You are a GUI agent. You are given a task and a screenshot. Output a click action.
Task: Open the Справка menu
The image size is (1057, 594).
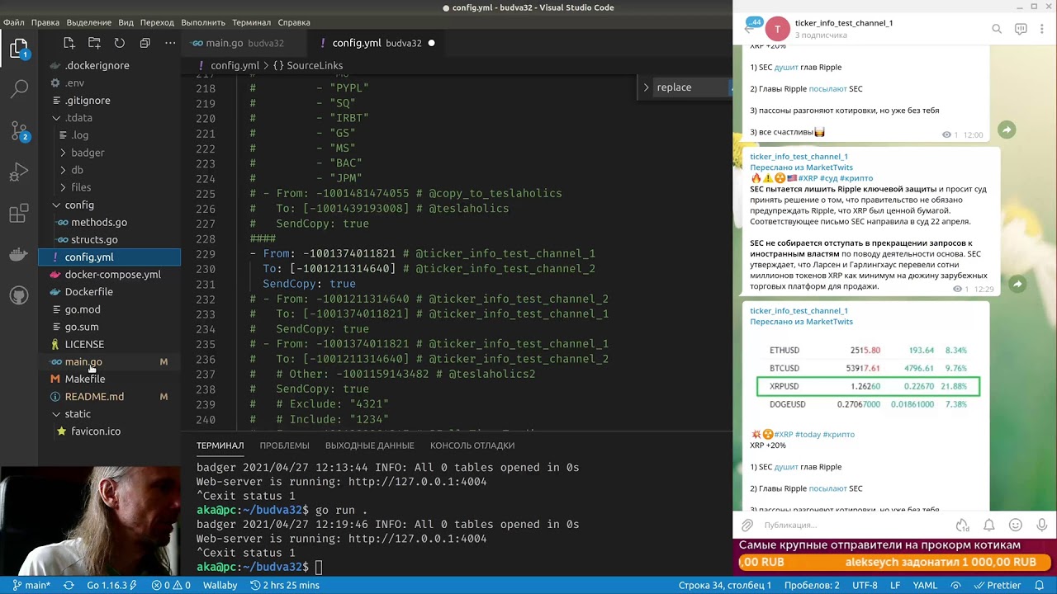pyautogui.click(x=294, y=22)
